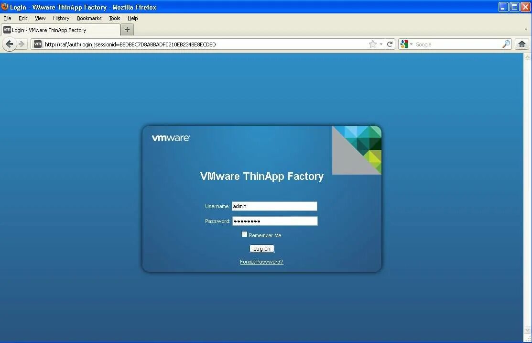Reload the page with the refresh icon
Image resolution: width=532 pixels, height=343 pixels.
390,44
